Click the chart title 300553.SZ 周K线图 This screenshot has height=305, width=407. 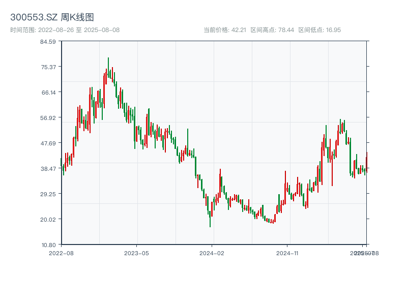[x=52, y=17]
